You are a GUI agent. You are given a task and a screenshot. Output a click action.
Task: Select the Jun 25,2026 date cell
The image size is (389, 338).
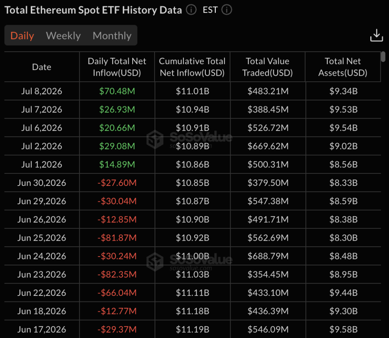[42, 238]
